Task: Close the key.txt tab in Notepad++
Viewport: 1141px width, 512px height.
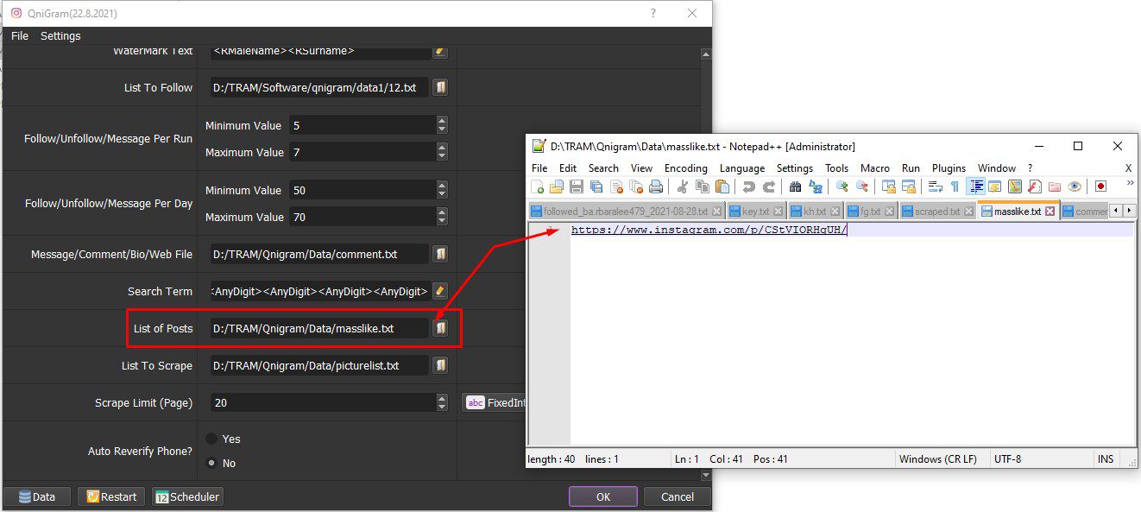Action: coord(778,211)
